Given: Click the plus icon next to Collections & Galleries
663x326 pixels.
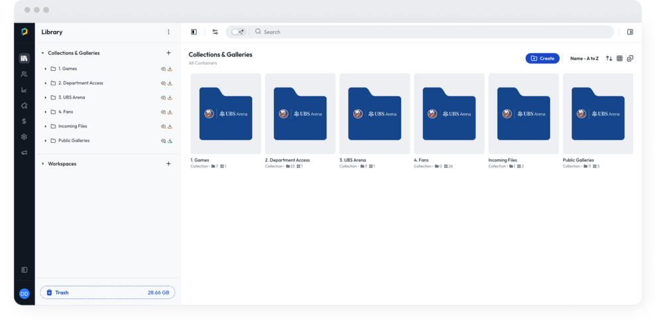Looking at the screenshot, I should point(168,53).
